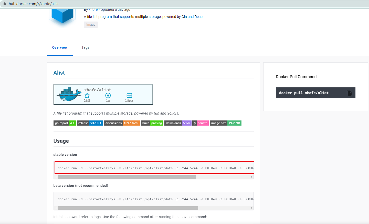
Task: Switch to the Tags tab
Action: (x=86, y=47)
